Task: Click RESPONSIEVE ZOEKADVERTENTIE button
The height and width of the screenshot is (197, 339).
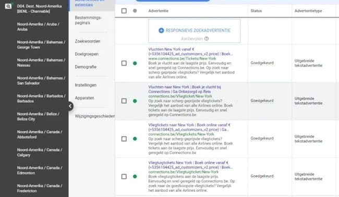Action: (x=194, y=31)
